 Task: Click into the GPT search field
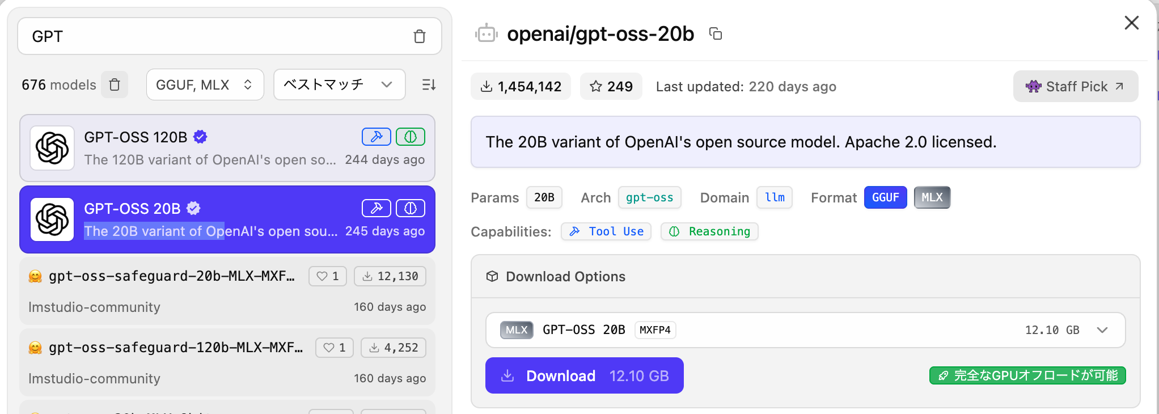pos(215,36)
